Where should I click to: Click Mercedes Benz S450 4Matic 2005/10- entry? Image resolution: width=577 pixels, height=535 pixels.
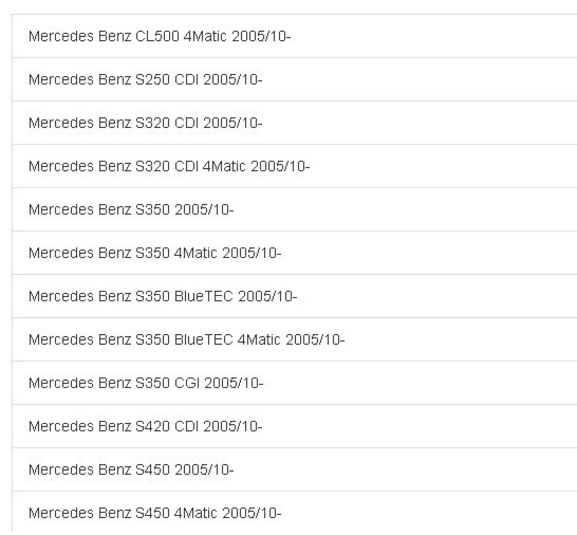coord(295,512)
